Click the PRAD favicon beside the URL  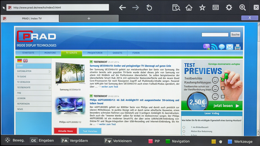pos(10,7)
